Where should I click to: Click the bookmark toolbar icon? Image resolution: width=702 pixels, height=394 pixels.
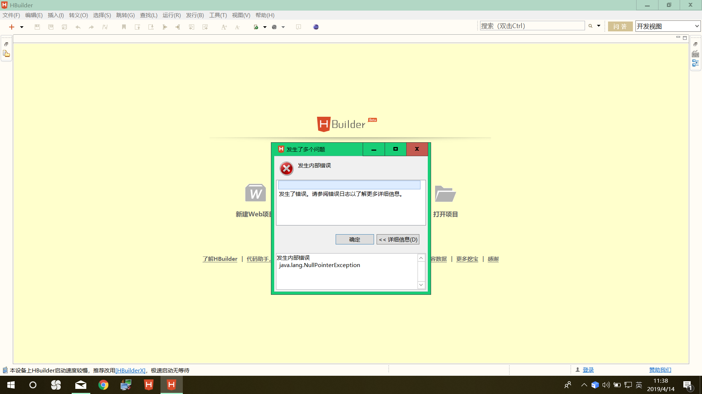124,27
